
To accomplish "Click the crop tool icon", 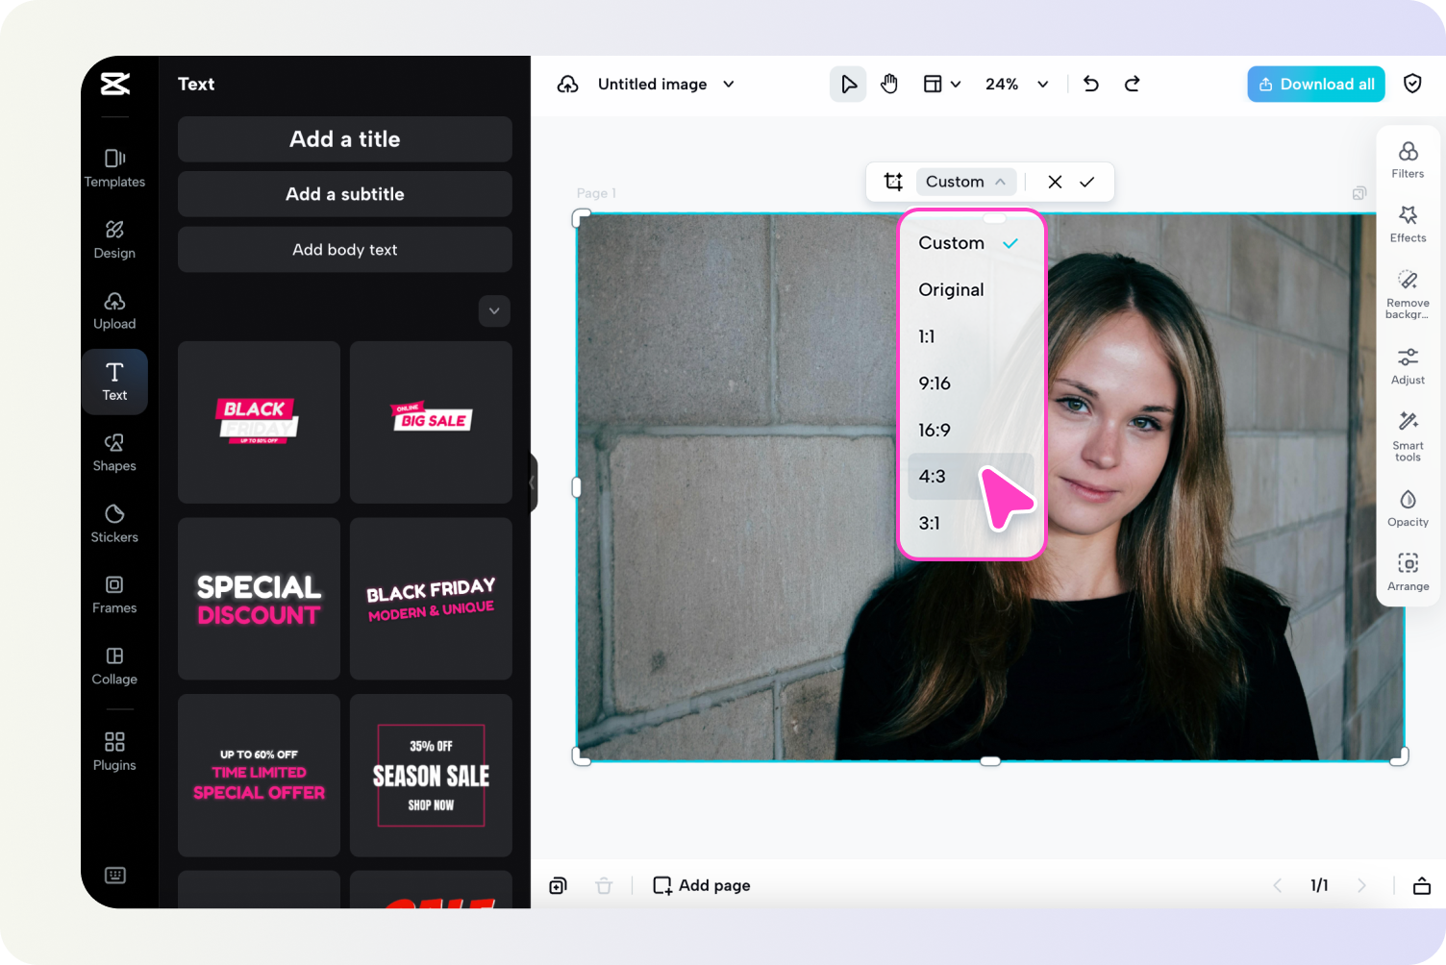I will pos(893,182).
